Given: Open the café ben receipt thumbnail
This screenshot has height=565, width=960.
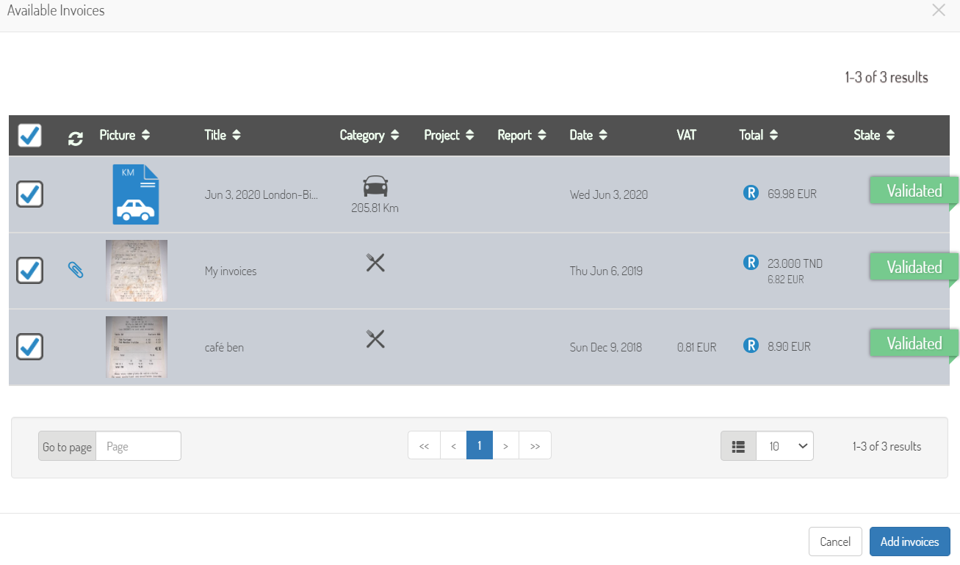Looking at the screenshot, I should pyautogui.click(x=137, y=347).
